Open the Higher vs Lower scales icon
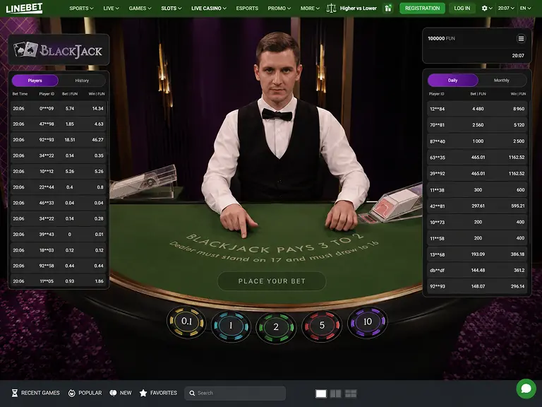 [x=331, y=8]
